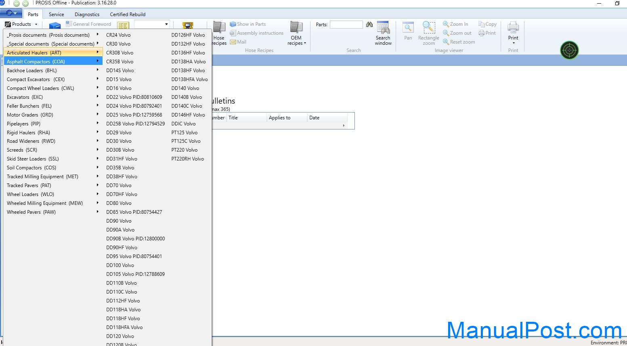Expand Wheel Loaders (WLO) submenu
Screen dimensions: 627x346
53,194
